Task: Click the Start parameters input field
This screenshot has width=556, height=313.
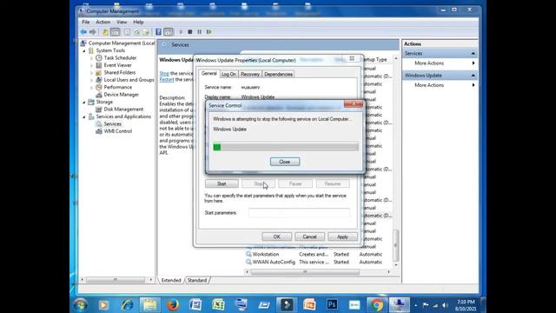Action: (x=299, y=213)
